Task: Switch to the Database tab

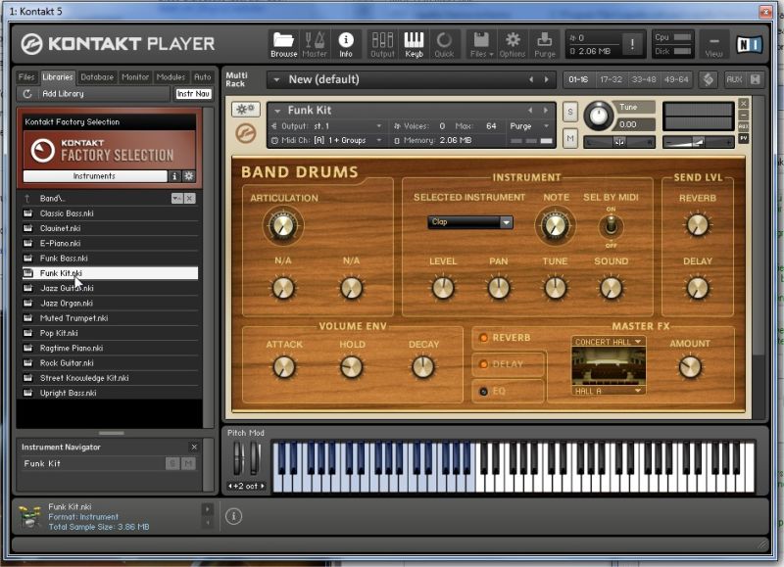Action: point(97,76)
